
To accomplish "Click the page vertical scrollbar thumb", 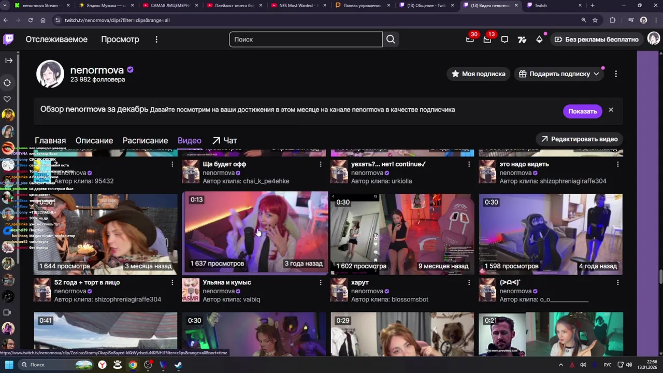I will (661, 277).
